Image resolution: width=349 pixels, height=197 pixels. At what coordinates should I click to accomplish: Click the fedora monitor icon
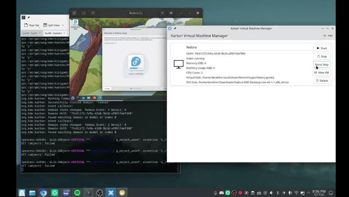pos(179,65)
